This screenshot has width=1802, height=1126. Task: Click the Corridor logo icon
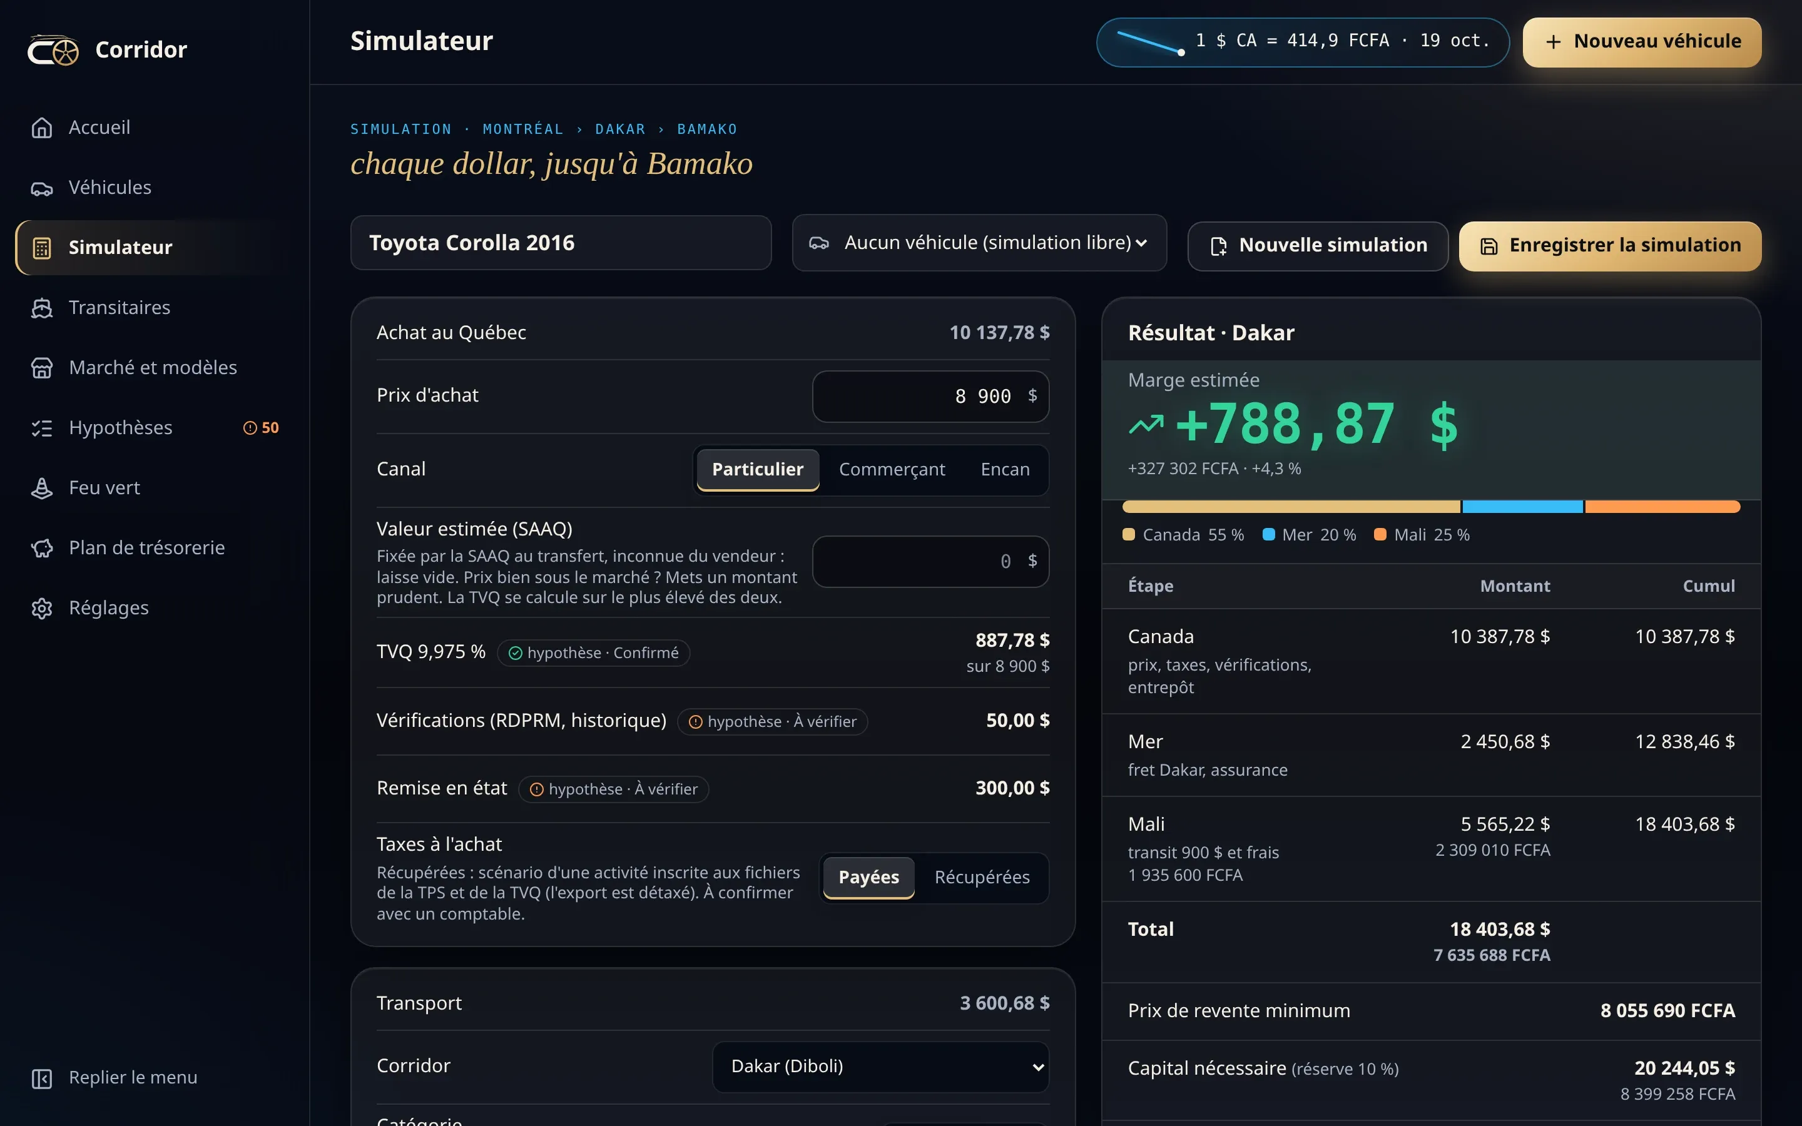[x=53, y=50]
